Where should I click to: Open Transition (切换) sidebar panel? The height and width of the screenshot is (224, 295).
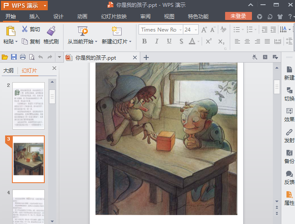click(289, 94)
